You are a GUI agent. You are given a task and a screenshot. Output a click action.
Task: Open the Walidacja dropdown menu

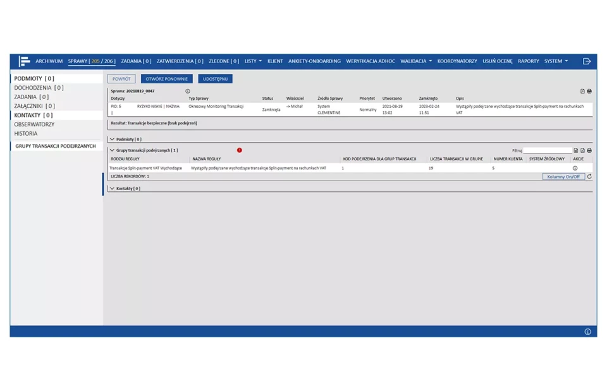point(416,61)
